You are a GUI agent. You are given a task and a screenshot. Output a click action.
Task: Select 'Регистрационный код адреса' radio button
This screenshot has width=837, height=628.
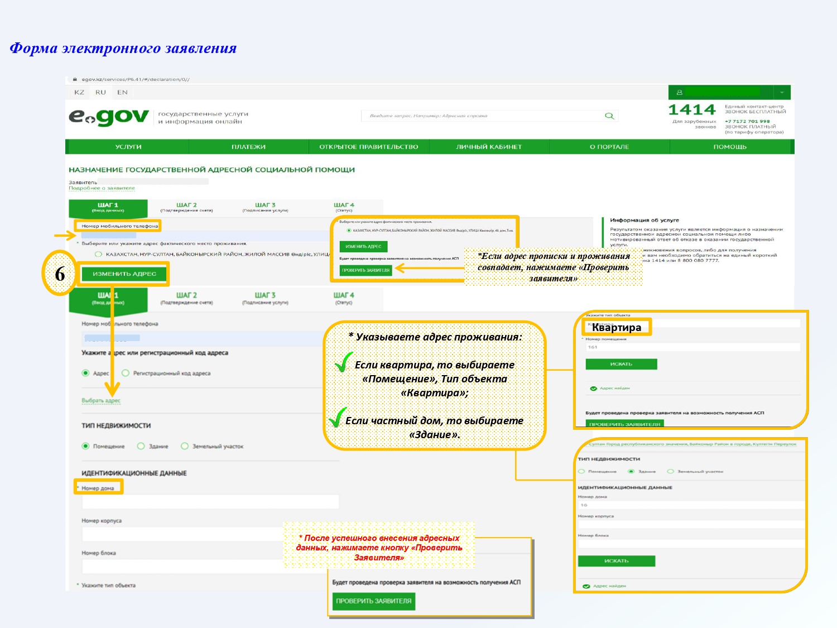[126, 373]
